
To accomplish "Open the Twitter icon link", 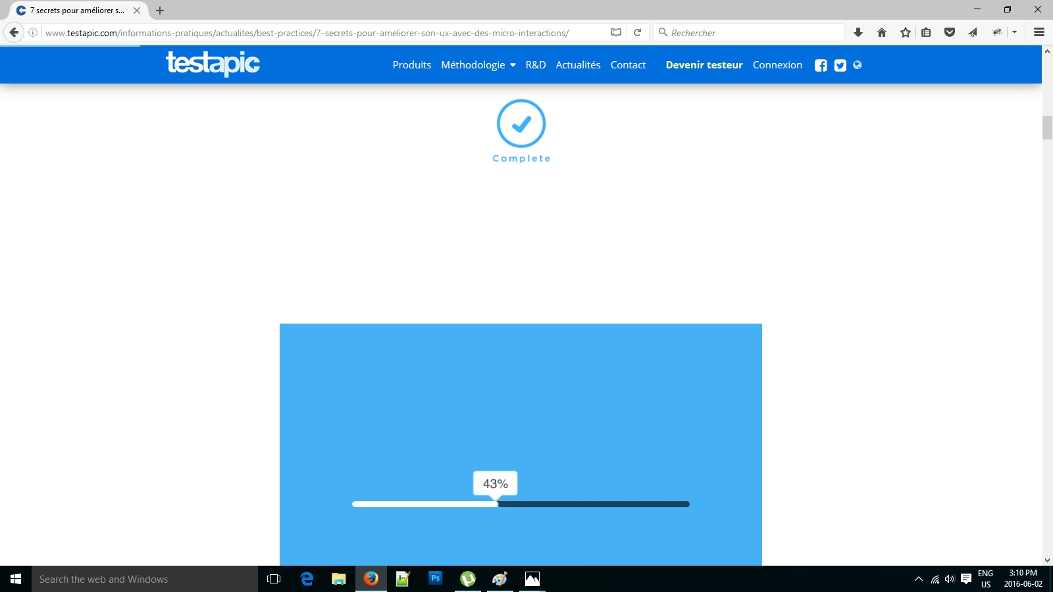I will point(840,65).
